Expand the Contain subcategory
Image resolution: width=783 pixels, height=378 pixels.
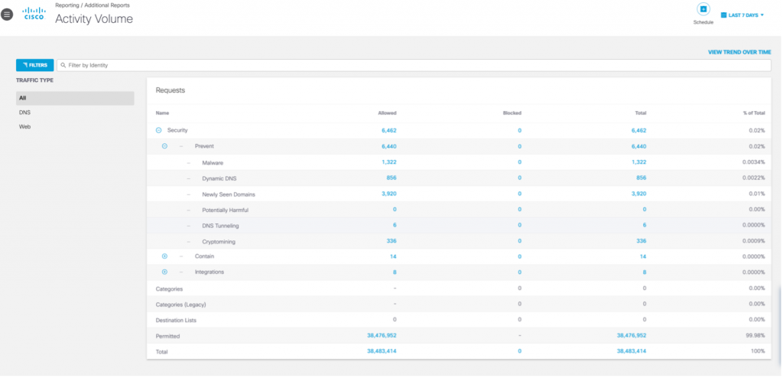point(164,256)
